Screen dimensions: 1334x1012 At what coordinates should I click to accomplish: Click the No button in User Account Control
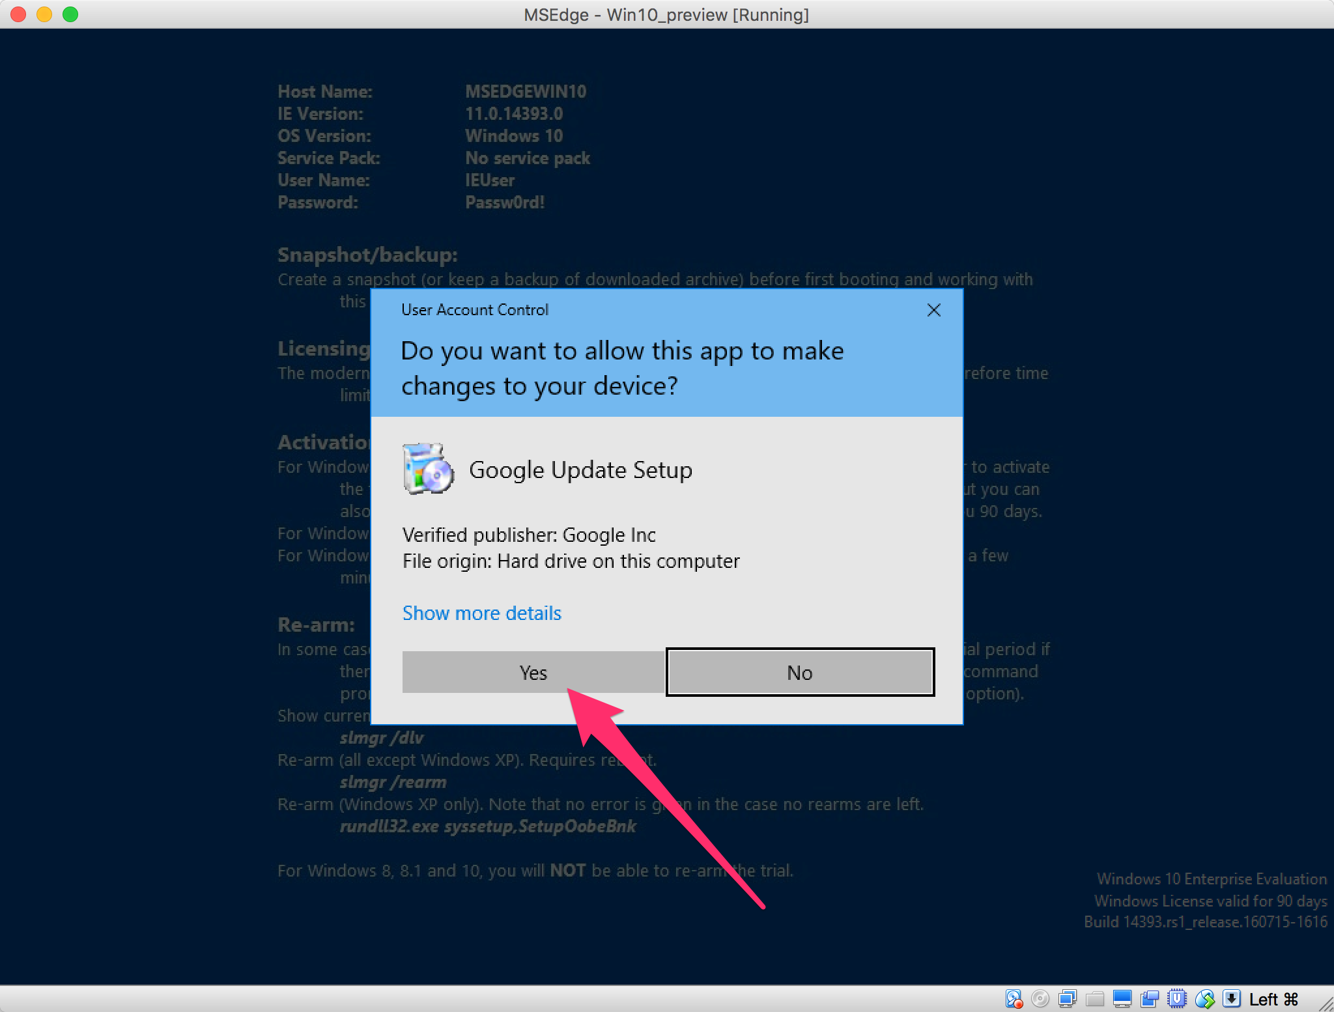click(x=800, y=672)
